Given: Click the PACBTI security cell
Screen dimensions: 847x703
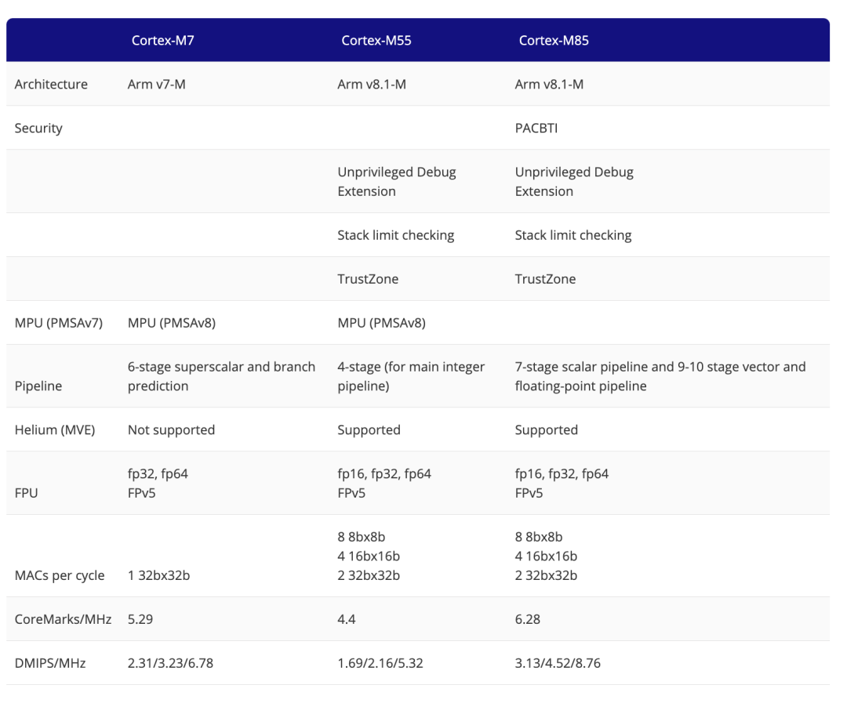Looking at the screenshot, I should coord(536,128).
